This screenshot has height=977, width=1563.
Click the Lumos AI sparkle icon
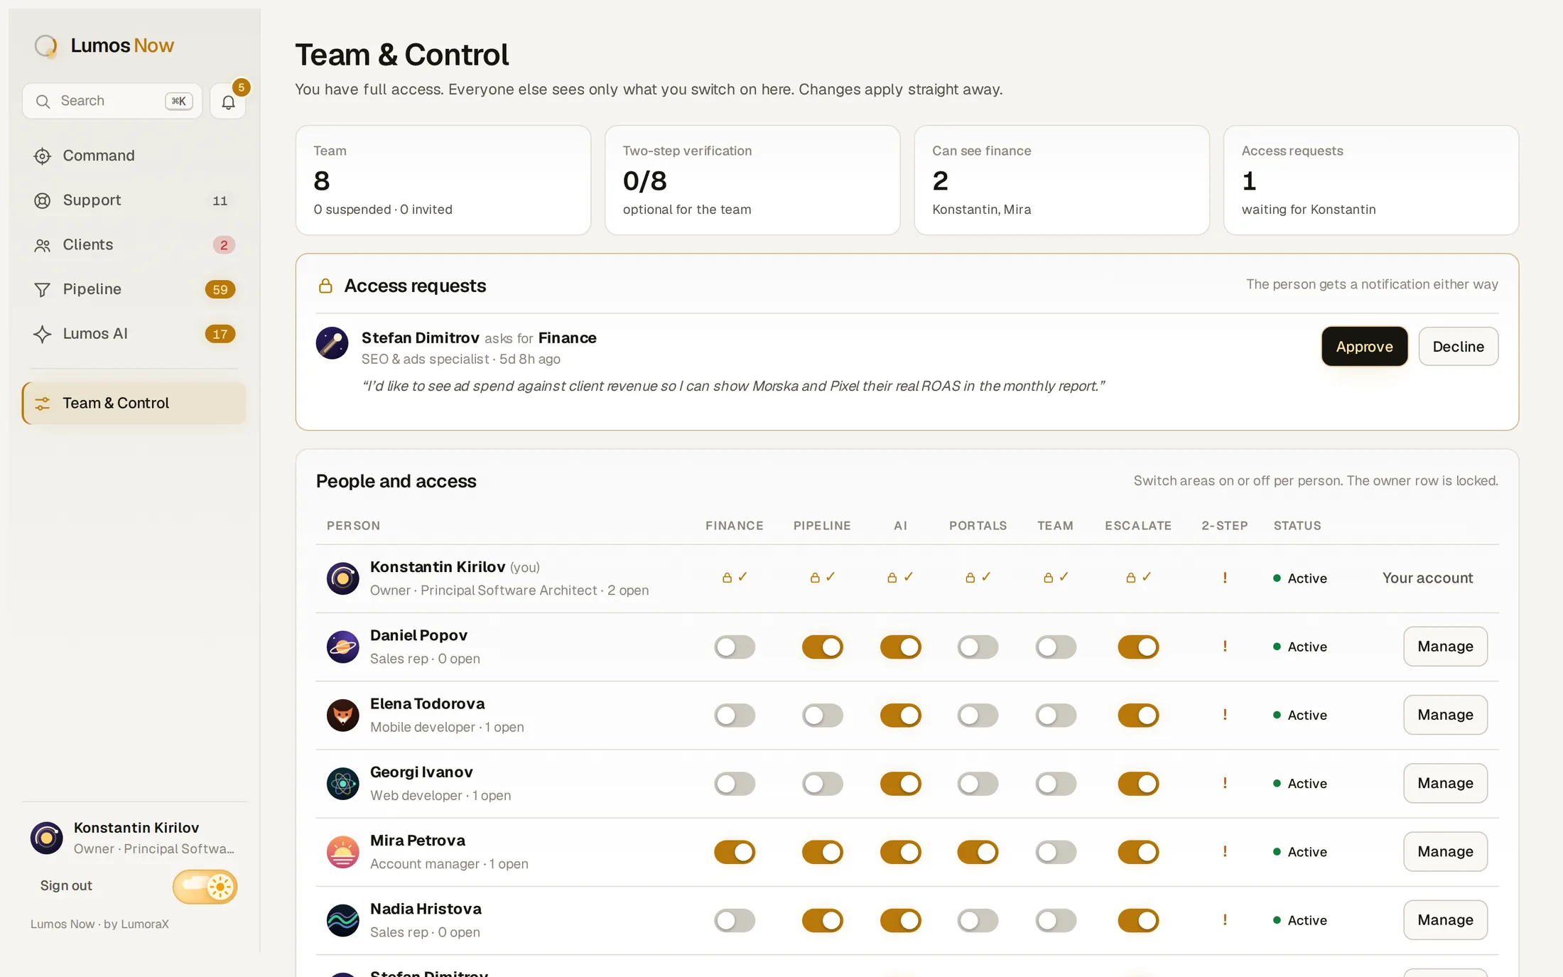pyautogui.click(x=43, y=334)
